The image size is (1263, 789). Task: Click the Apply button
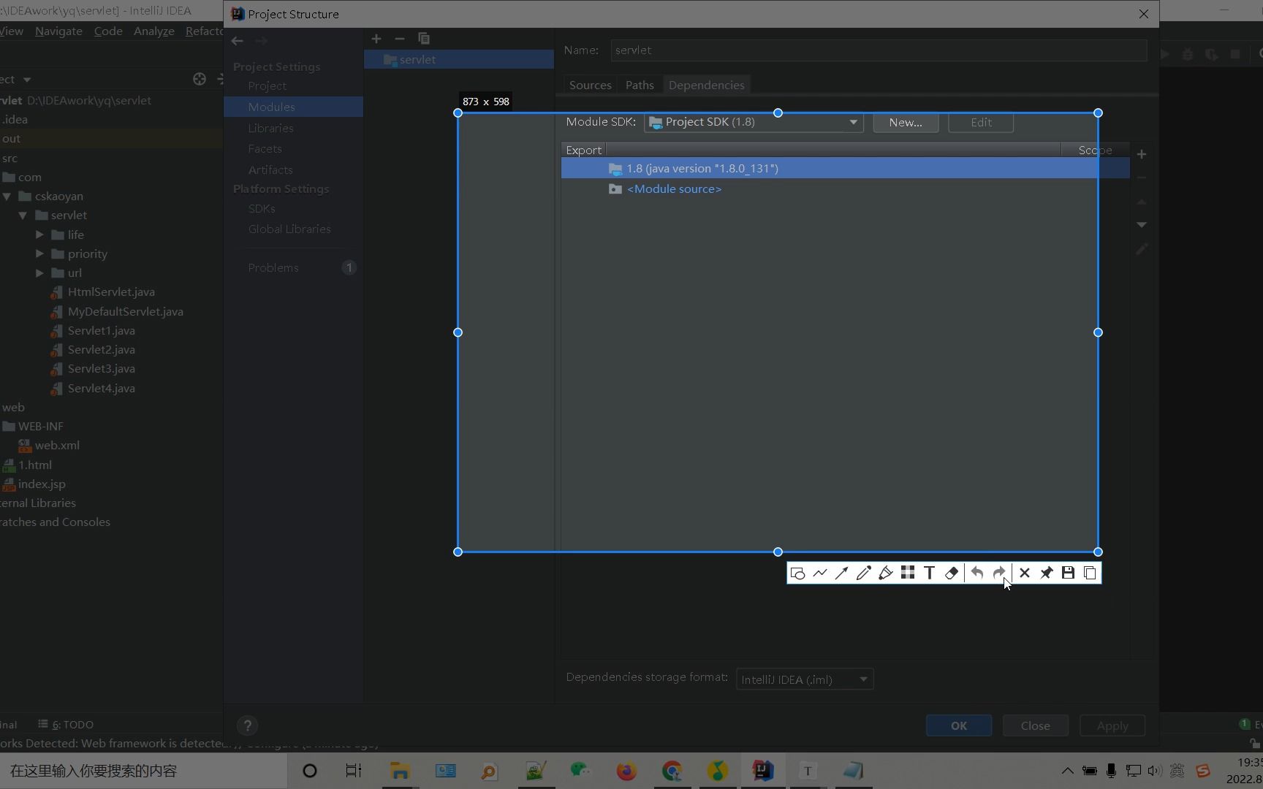[1112, 725]
